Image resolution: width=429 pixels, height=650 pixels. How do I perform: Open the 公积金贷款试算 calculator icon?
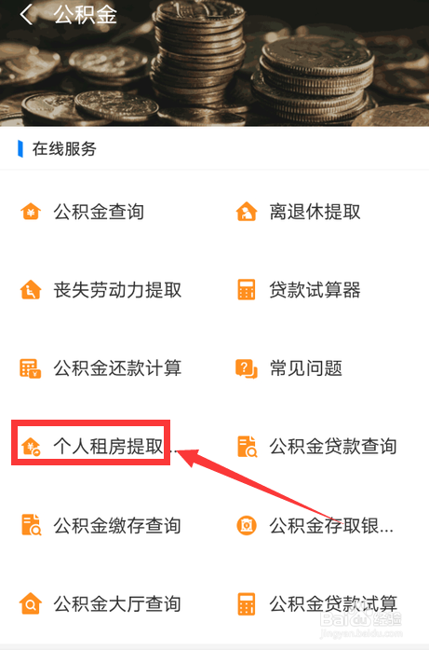coord(247,603)
